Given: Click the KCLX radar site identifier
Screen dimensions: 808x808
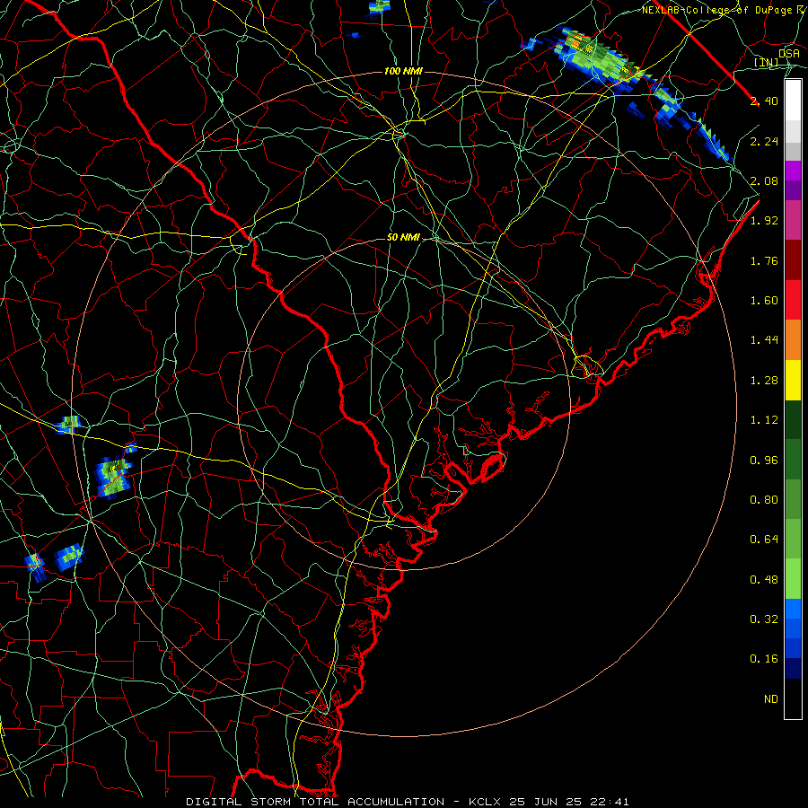Looking at the screenshot, I should [x=486, y=802].
